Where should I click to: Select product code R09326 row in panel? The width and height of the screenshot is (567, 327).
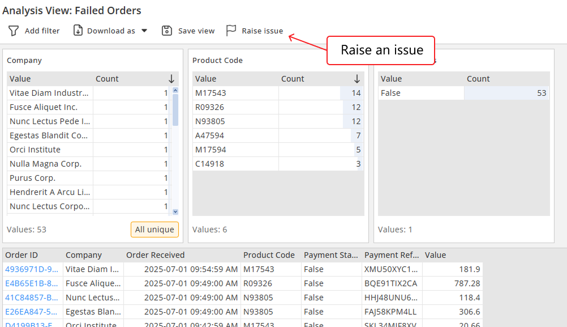(278, 107)
